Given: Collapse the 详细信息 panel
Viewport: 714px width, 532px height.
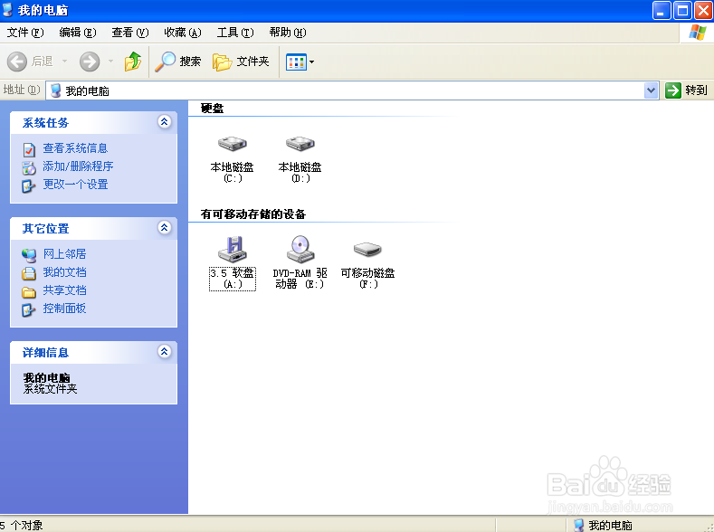Looking at the screenshot, I should pos(165,352).
